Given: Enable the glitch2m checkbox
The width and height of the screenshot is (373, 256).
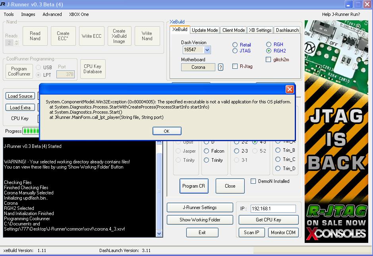Looking at the screenshot, I should click(x=269, y=60).
